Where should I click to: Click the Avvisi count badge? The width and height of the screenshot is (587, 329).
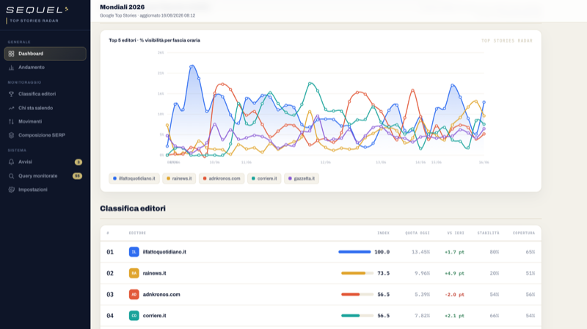(79, 162)
